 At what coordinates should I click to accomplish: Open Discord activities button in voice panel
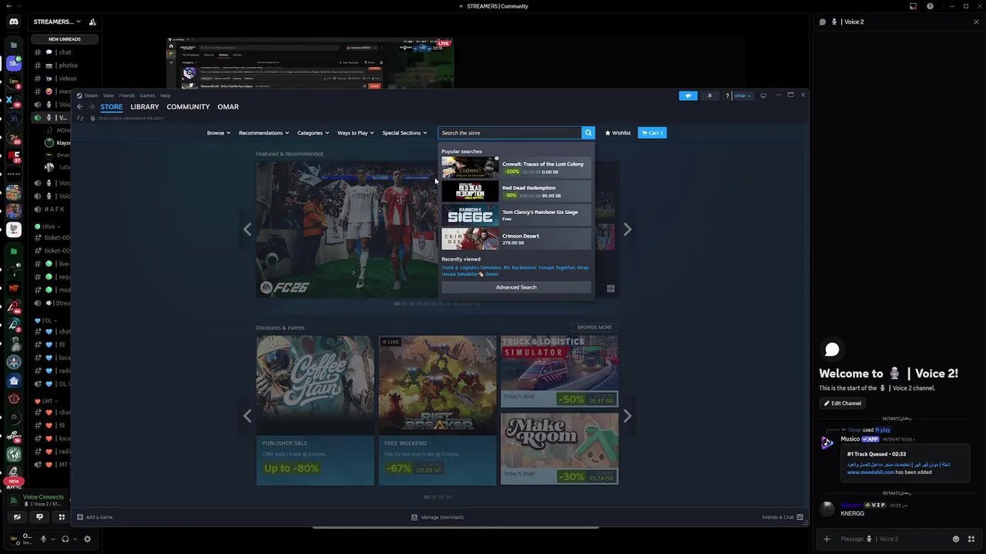coord(62,517)
